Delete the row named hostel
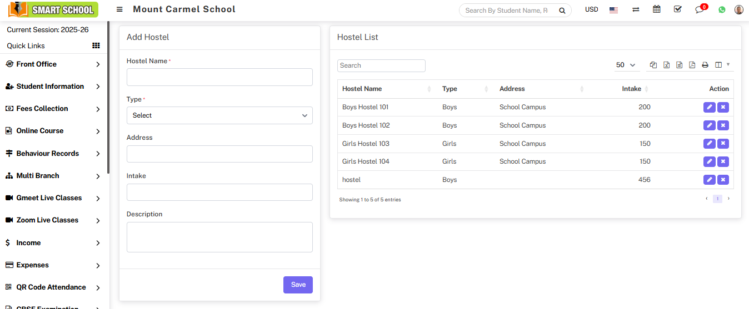 pyautogui.click(x=723, y=180)
